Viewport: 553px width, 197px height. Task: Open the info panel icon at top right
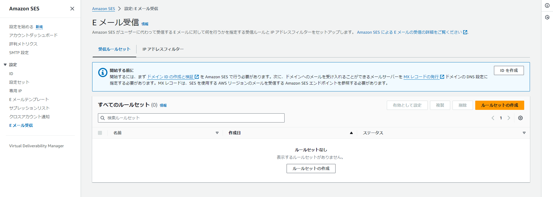547,5
